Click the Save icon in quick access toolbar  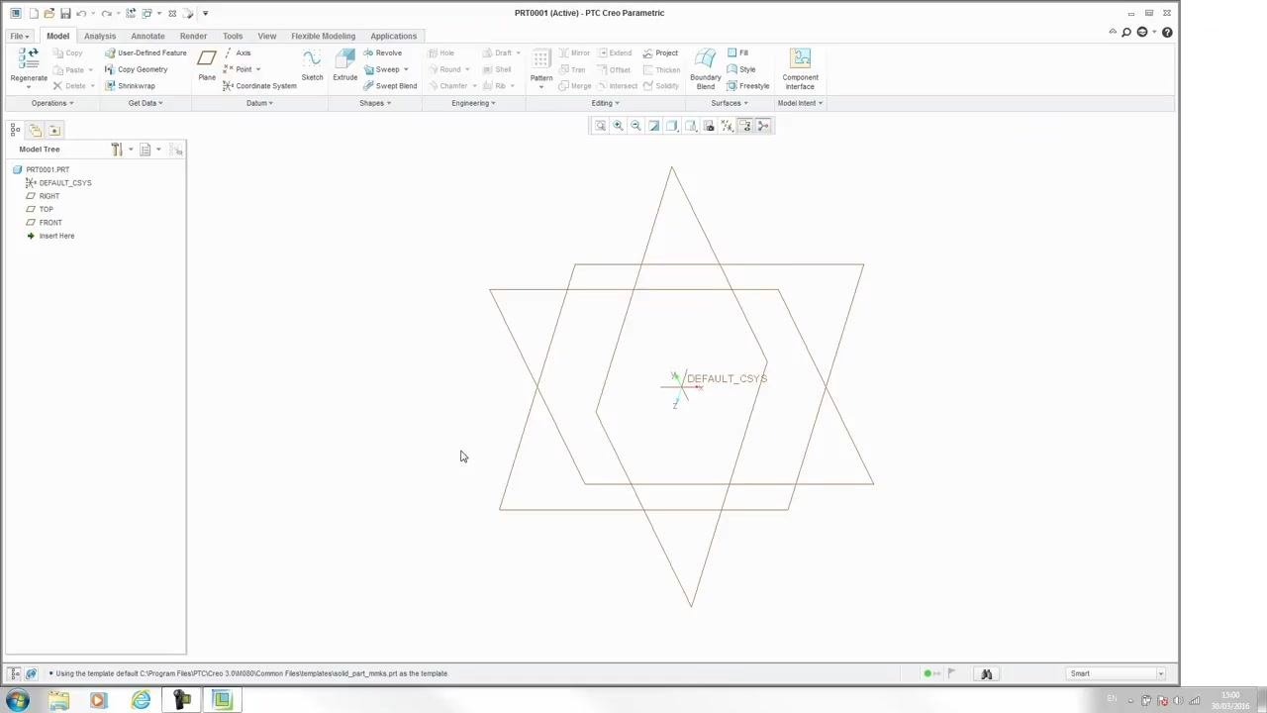pyautogui.click(x=65, y=13)
